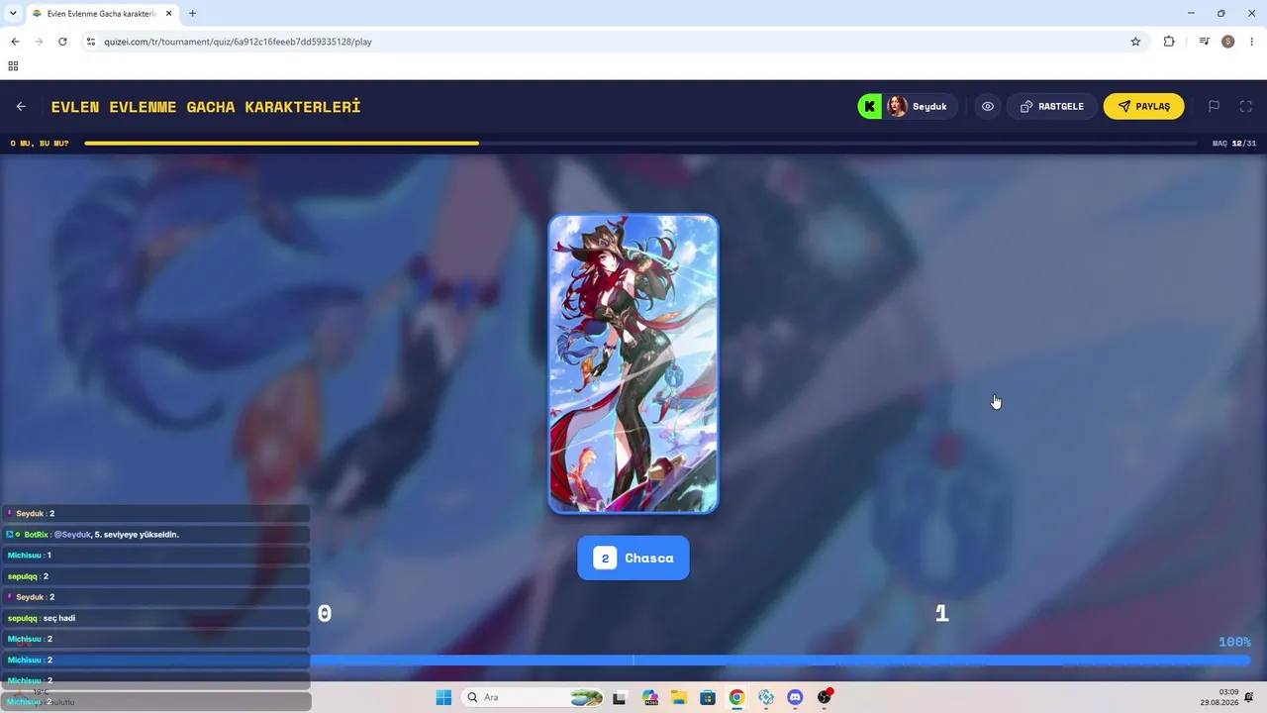Open a new browser tab
Viewport: 1267px width, 713px height.
point(192,14)
